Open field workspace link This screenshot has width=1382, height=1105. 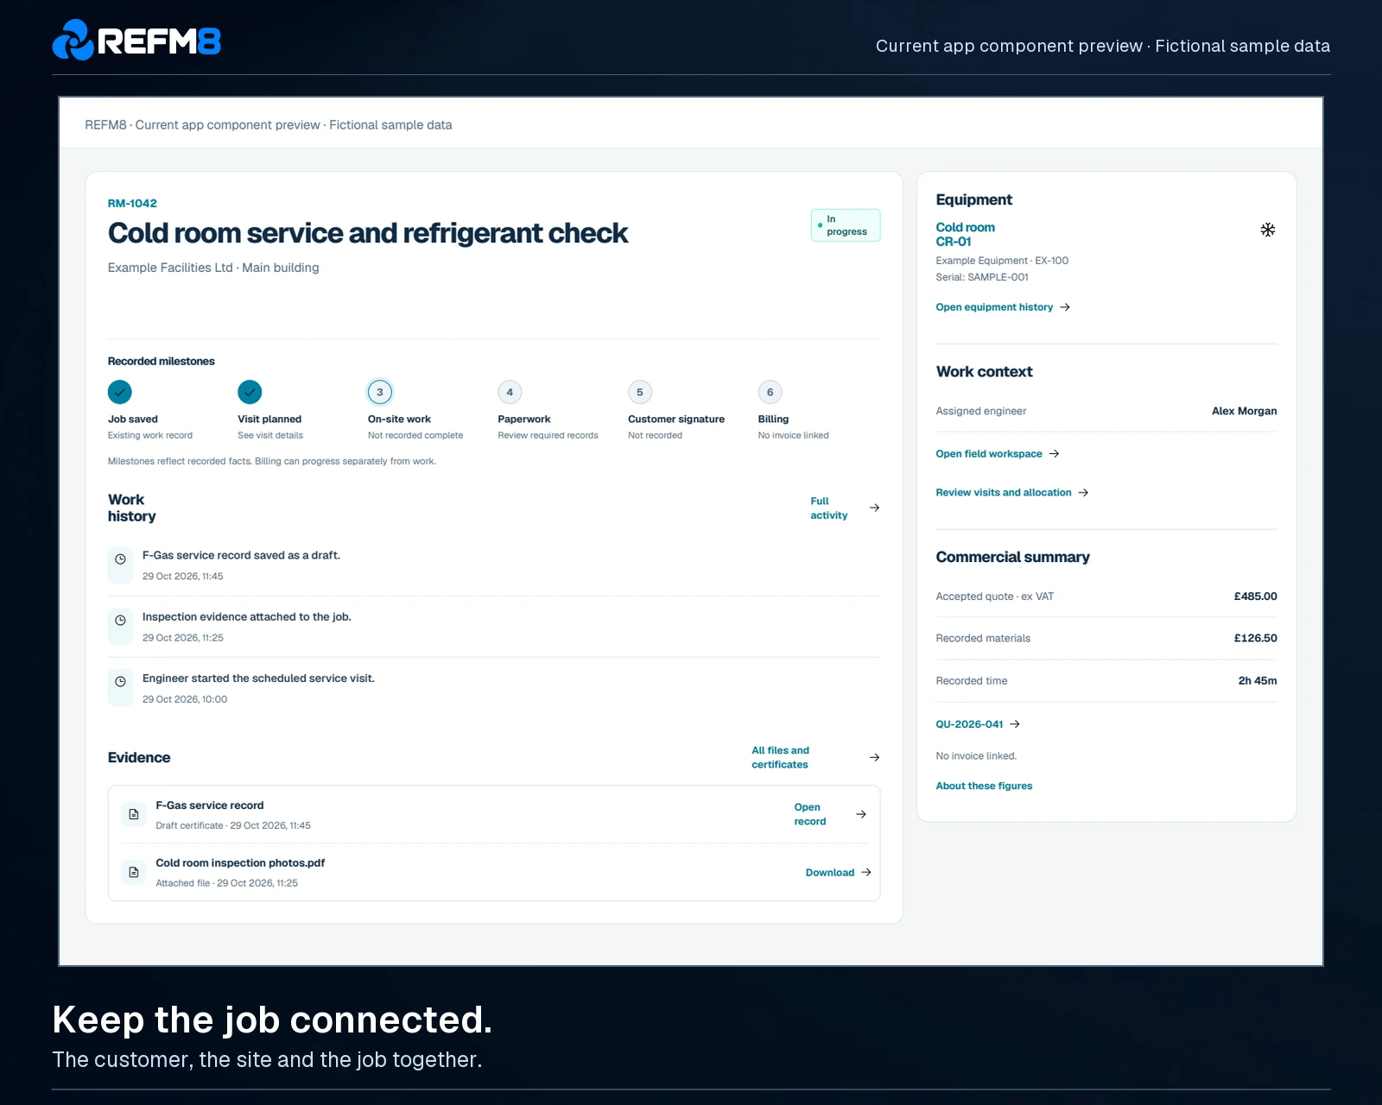(998, 454)
